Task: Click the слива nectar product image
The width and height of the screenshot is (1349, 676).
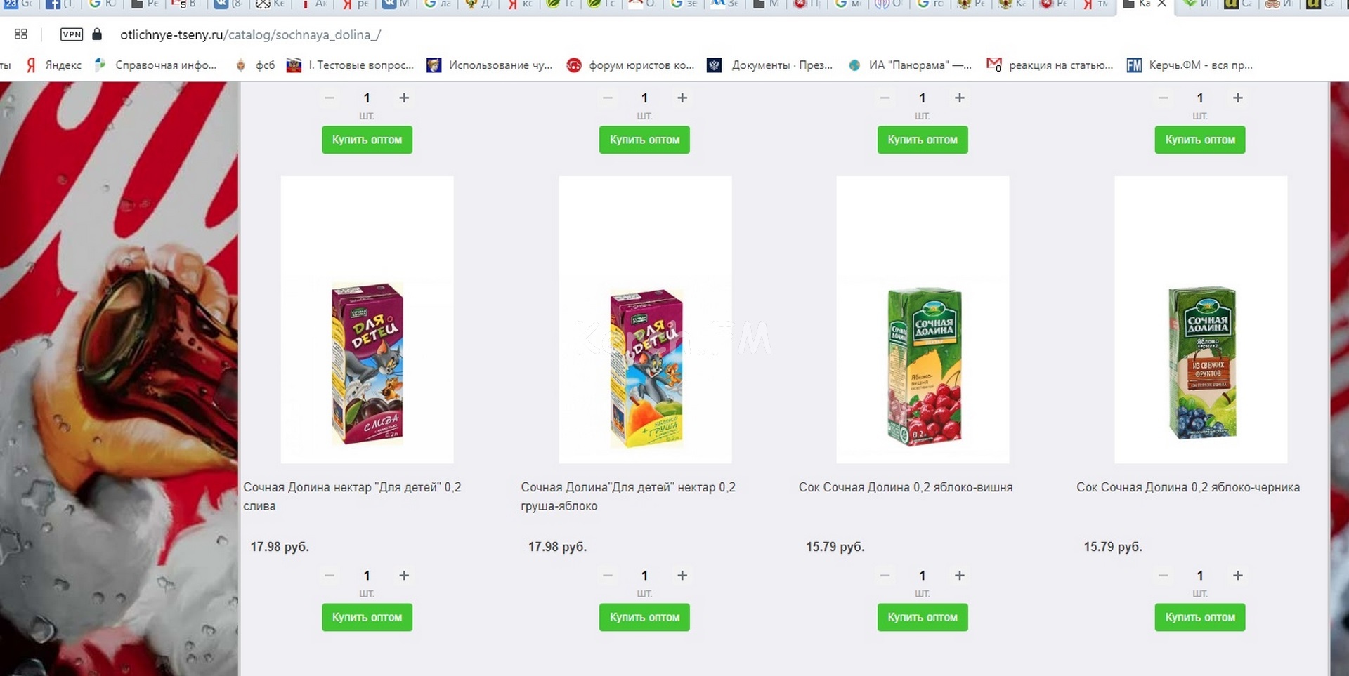Action: point(367,319)
